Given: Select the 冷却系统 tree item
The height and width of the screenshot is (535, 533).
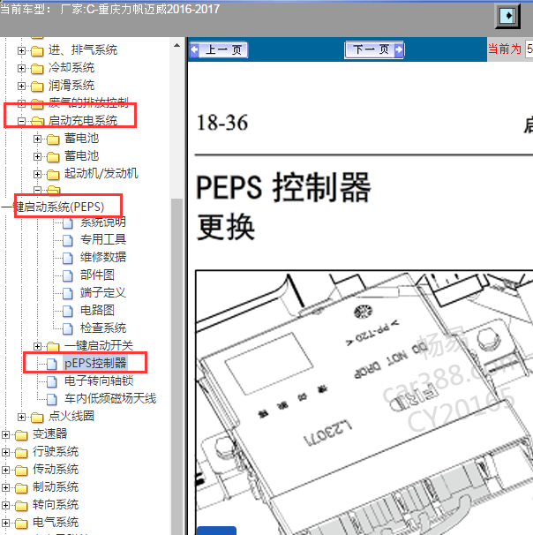Looking at the screenshot, I should tap(71, 68).
